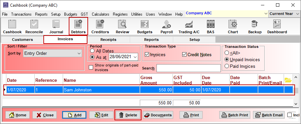Open the Debtors module
This screenshot has height=124, width=301.
[78, 26]
